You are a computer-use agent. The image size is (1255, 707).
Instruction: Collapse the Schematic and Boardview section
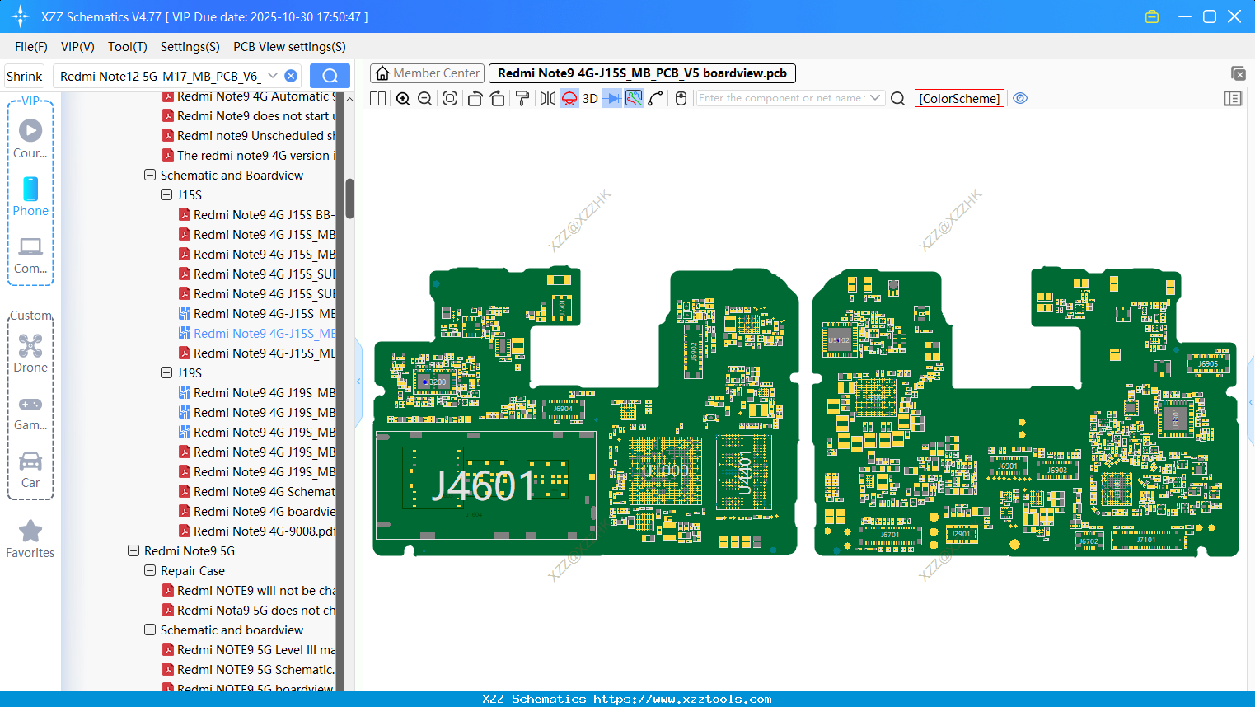point(150,175)
